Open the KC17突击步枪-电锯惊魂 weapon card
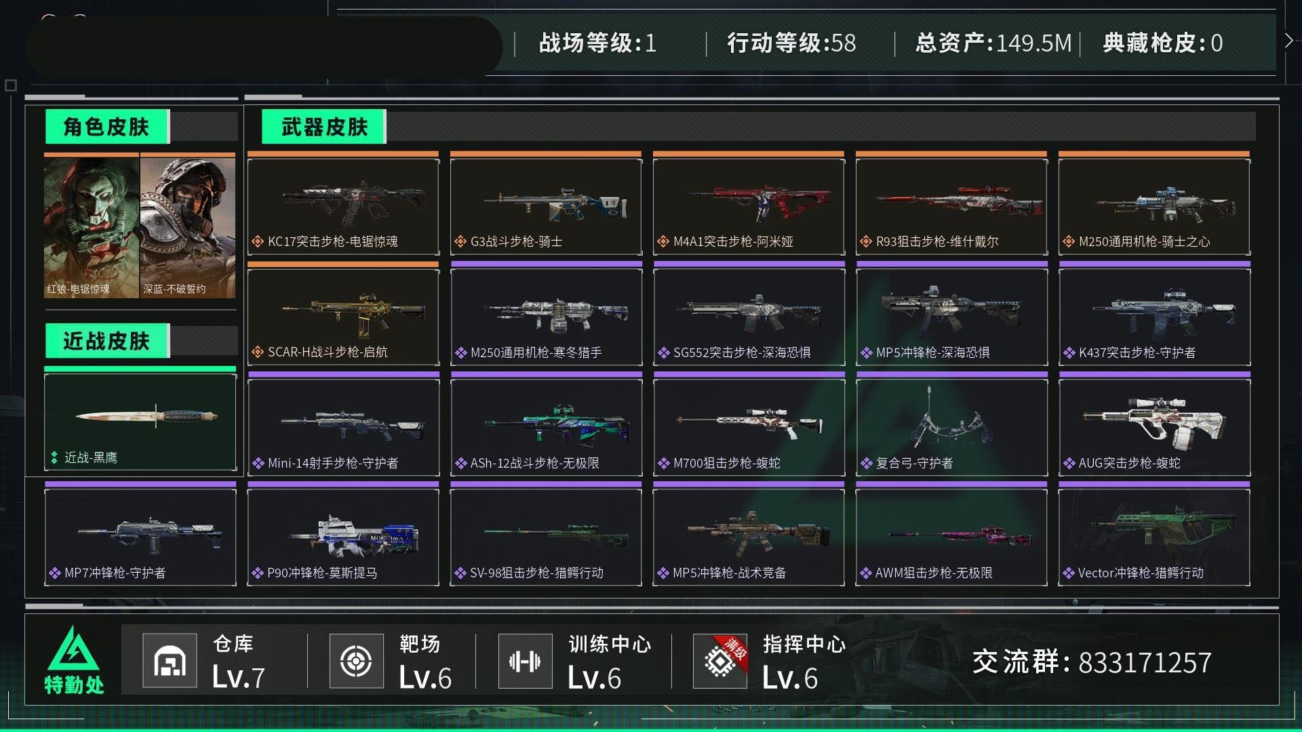The image size is (1302, 732). click(x=343, y=206)
